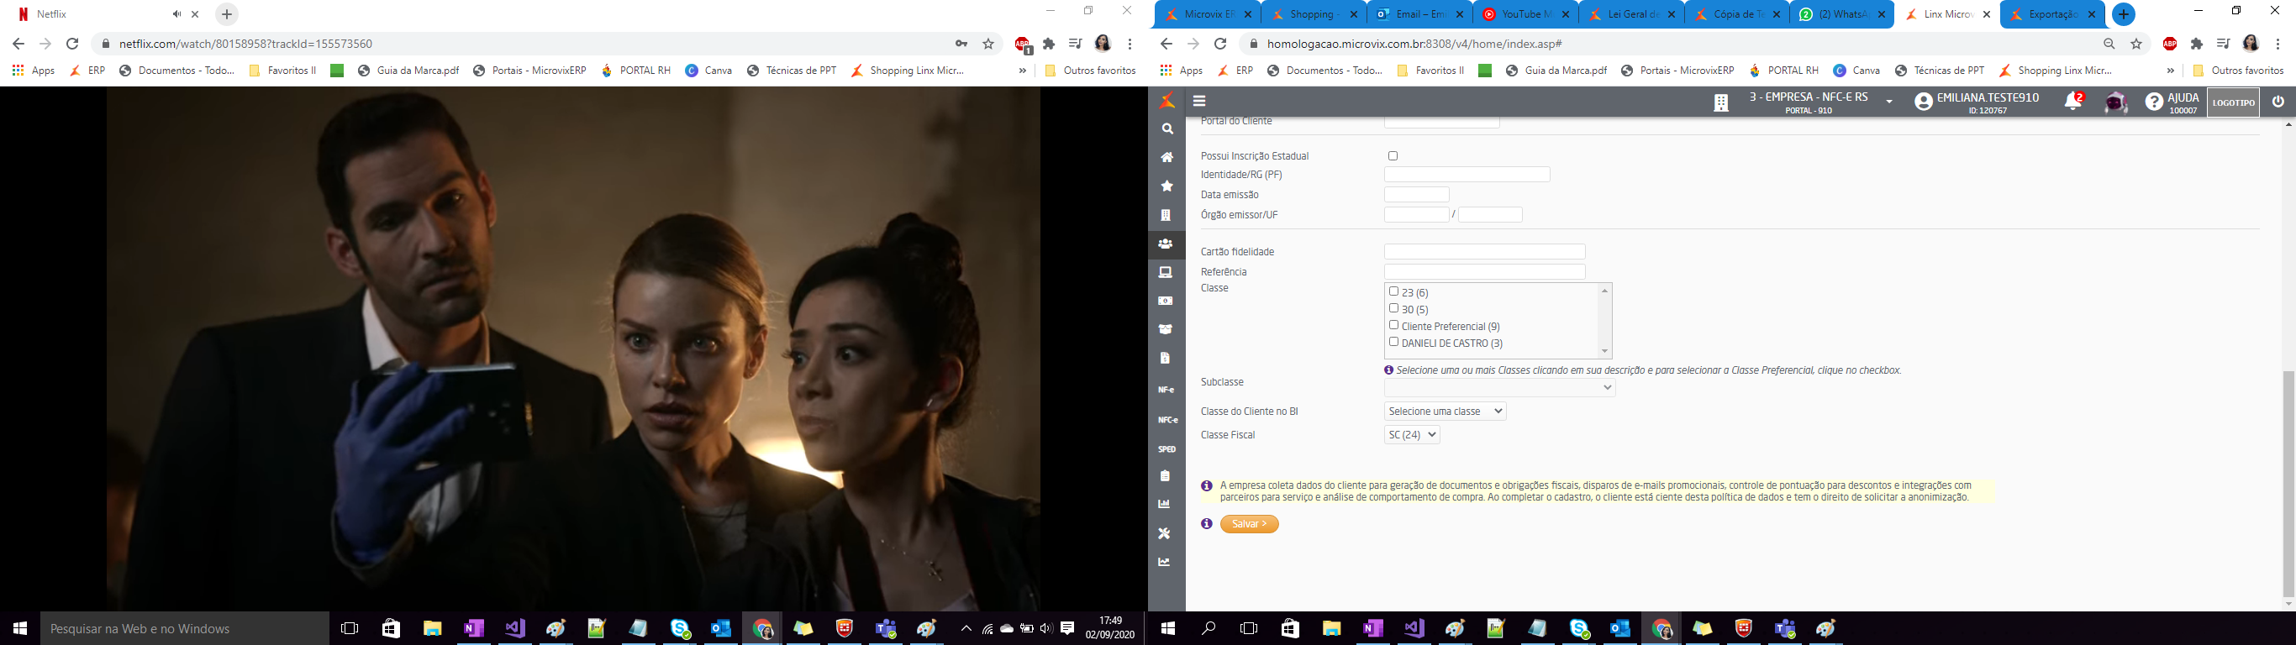Expand hidden bookmarks chevron in Netflix window
Viewport: 2296px width, 645px height.
(1022, 71)
